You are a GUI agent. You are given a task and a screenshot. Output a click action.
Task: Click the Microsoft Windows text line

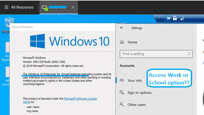34,58
